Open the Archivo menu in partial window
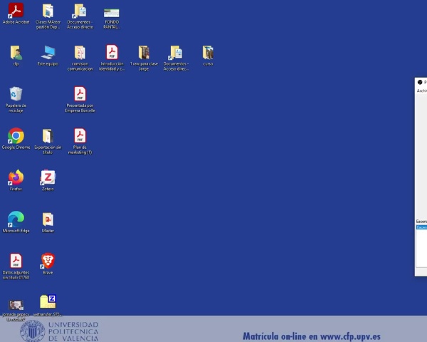The height and width of the screenshot is (342, 427). [421, 90]
